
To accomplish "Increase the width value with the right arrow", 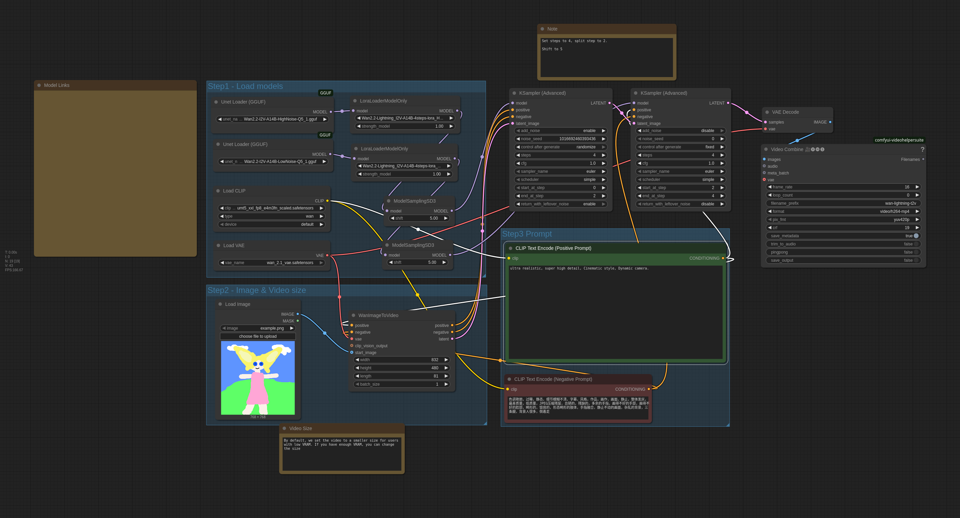I will click(x=446, y=359).
